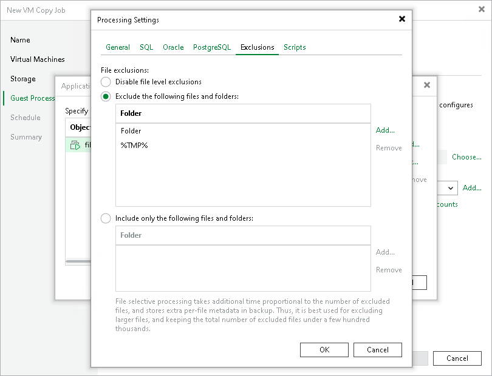This screenshot has width=492, height=376.
Task: Click the Choose link on the right
Action: pyautogui.click(x=466, y=156)
